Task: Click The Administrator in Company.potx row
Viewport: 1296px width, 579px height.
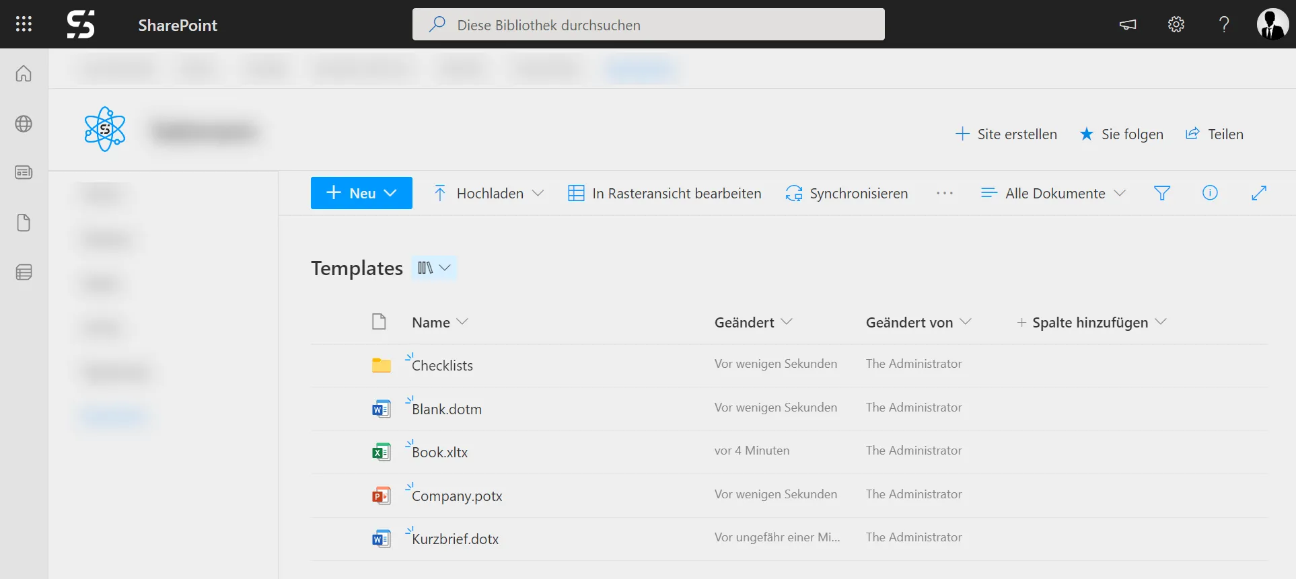Action: pos(914,494)
